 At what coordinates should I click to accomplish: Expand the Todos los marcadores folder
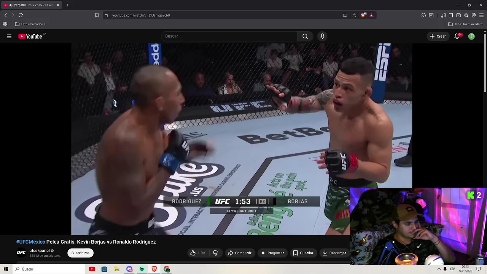tap(466, 24)
